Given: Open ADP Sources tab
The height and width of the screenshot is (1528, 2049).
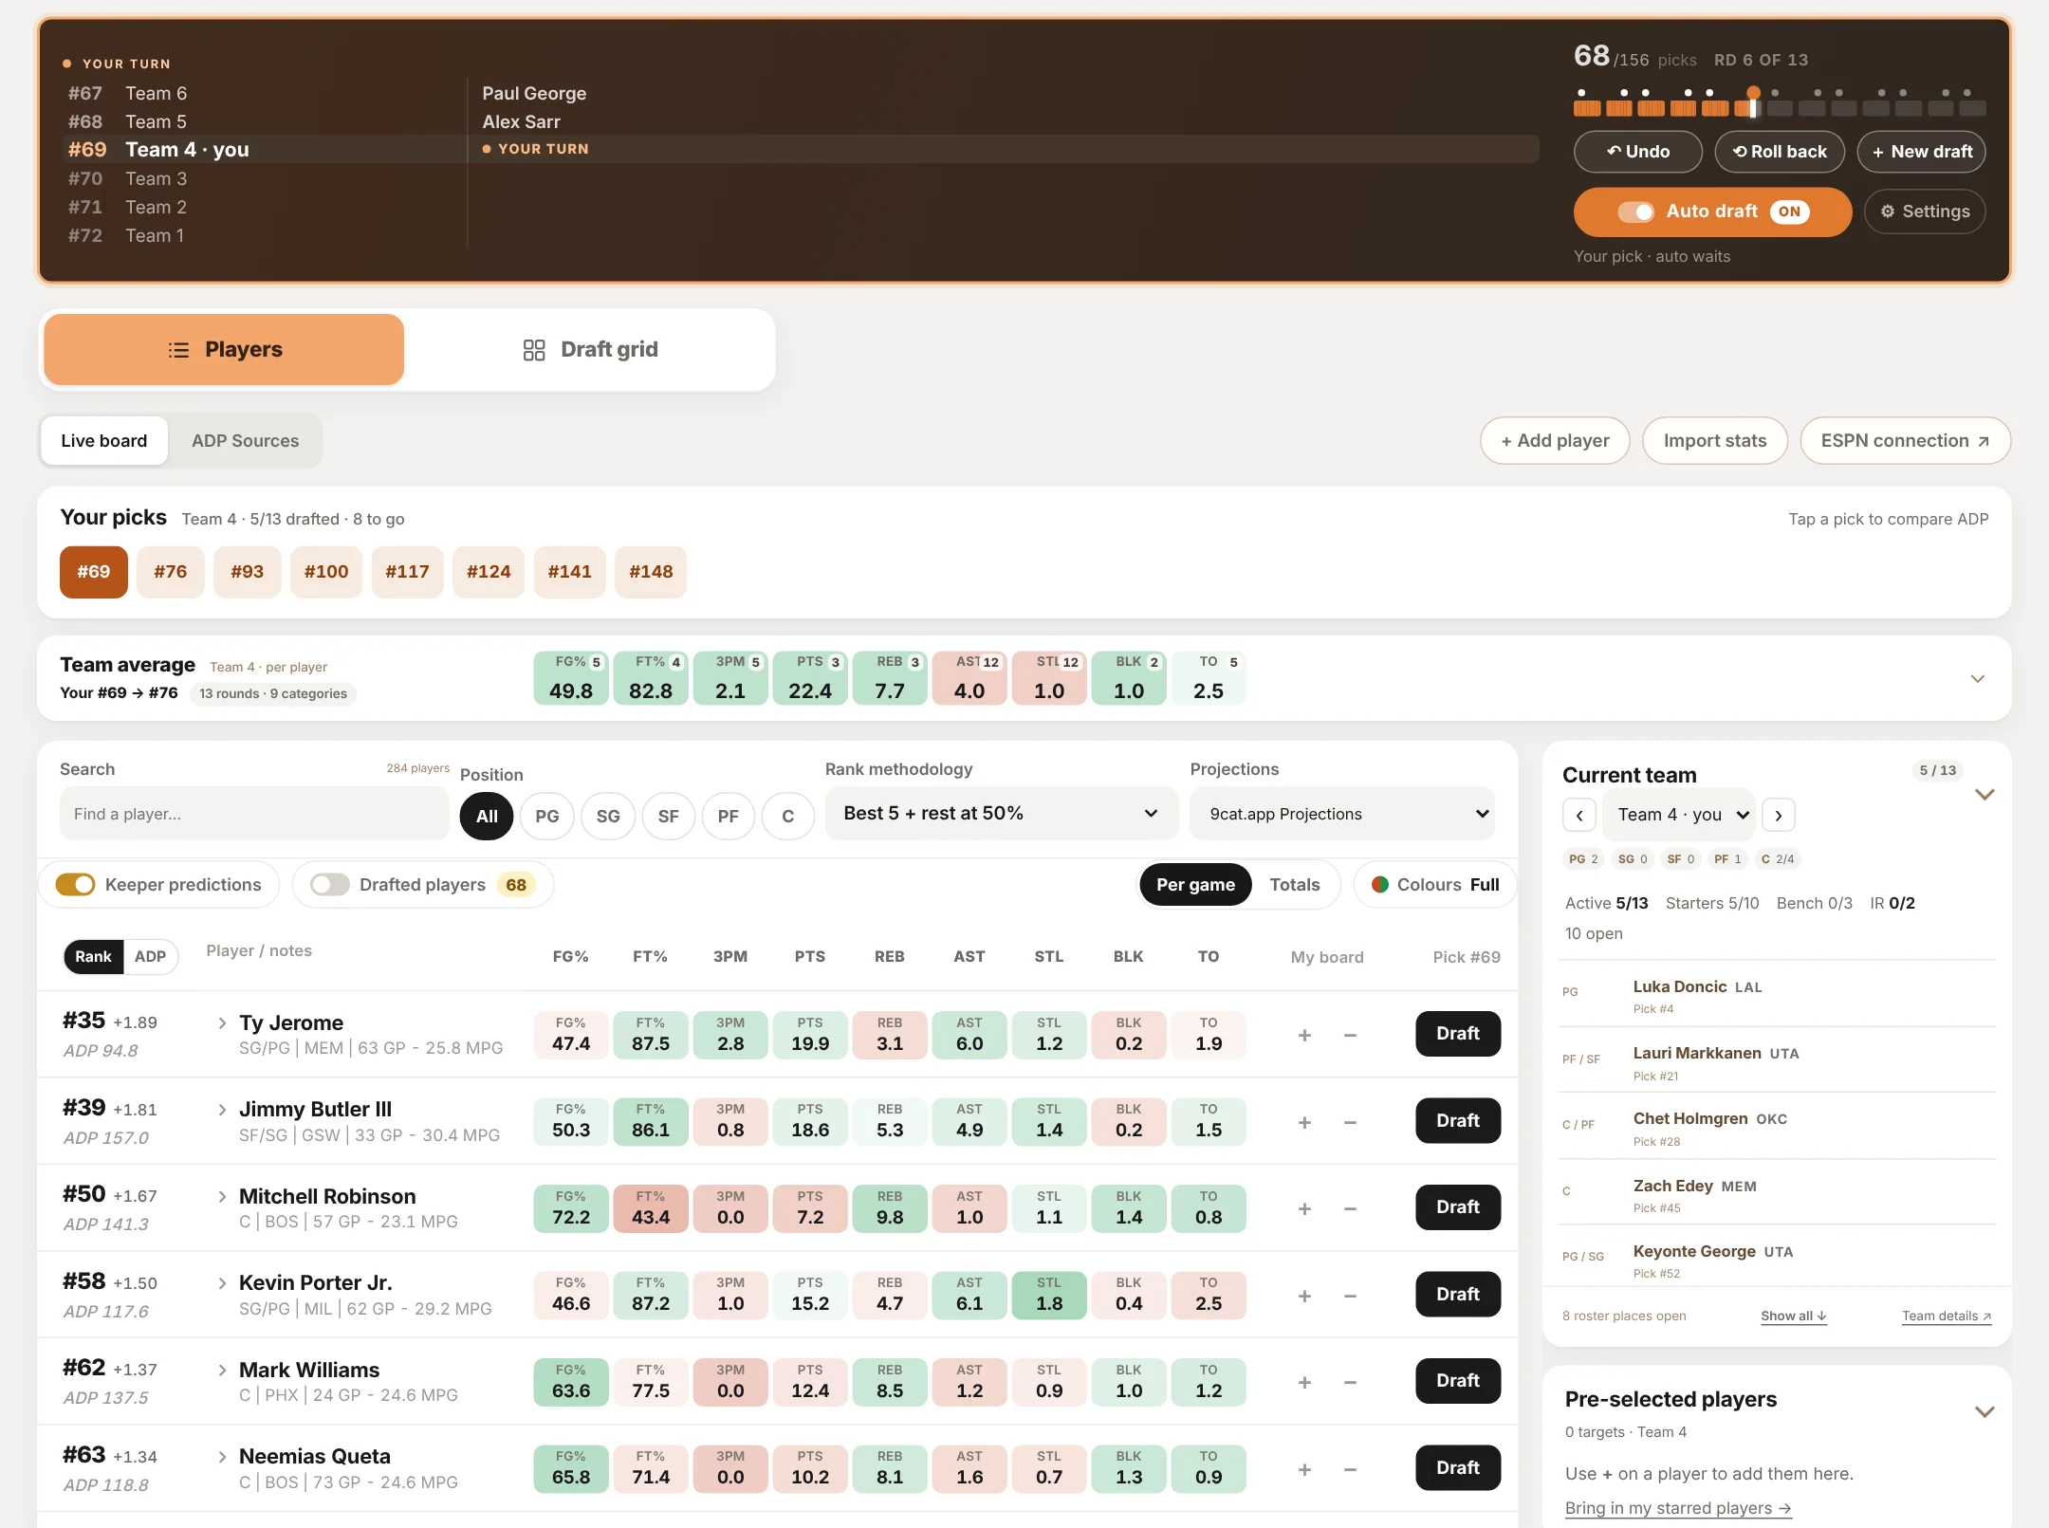Looking at the screenshot, I should (x=245, y=441).
